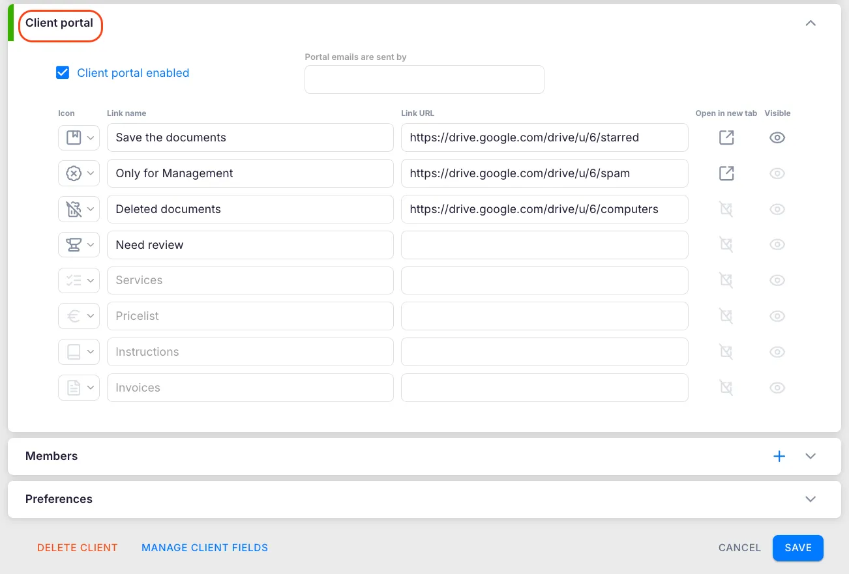Click the new-tab icon in the Services row
The width and height of the screenshot is (849, 574).
726,280
